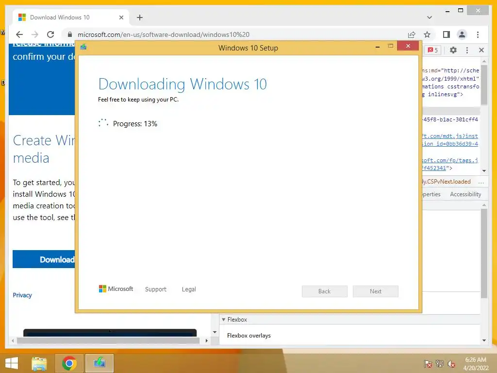Screen dimensions: 497x373
Task: Select the Download Windows 10 tab
Action: point(71,17)
